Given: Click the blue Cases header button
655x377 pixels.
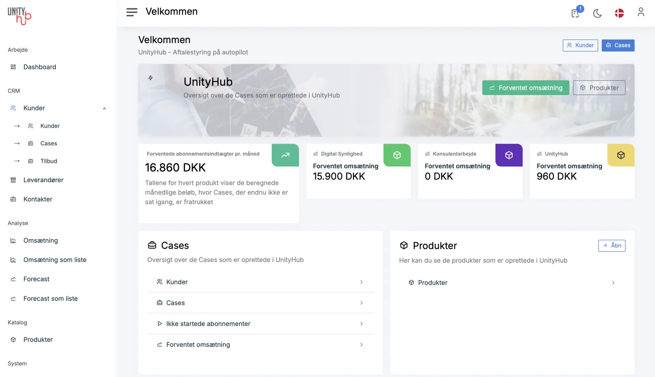Looking at the screenshot, I should pyautogui.click(x=618, y=45).
